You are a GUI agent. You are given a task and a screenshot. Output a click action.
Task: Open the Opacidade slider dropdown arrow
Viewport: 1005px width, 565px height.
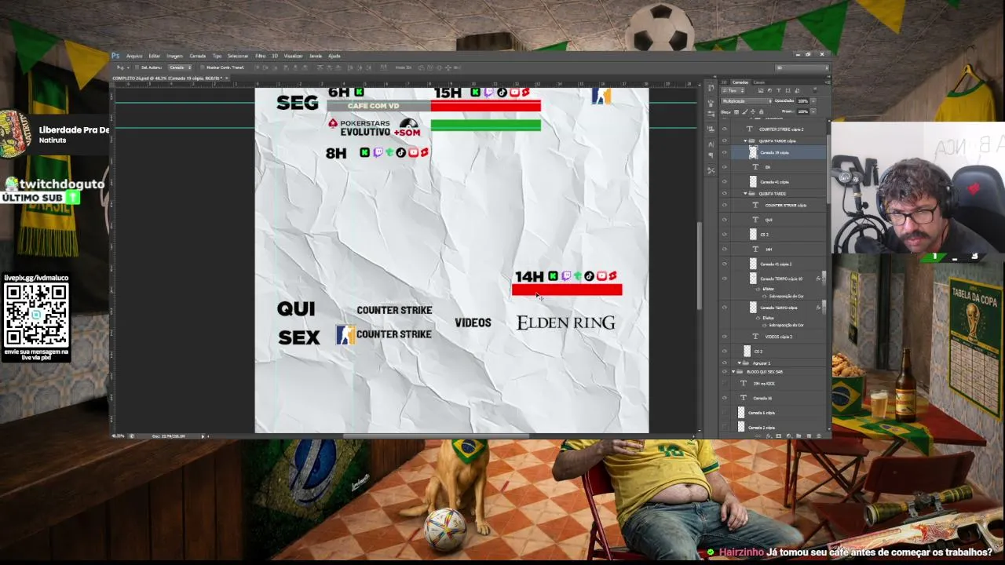(813, 101)
